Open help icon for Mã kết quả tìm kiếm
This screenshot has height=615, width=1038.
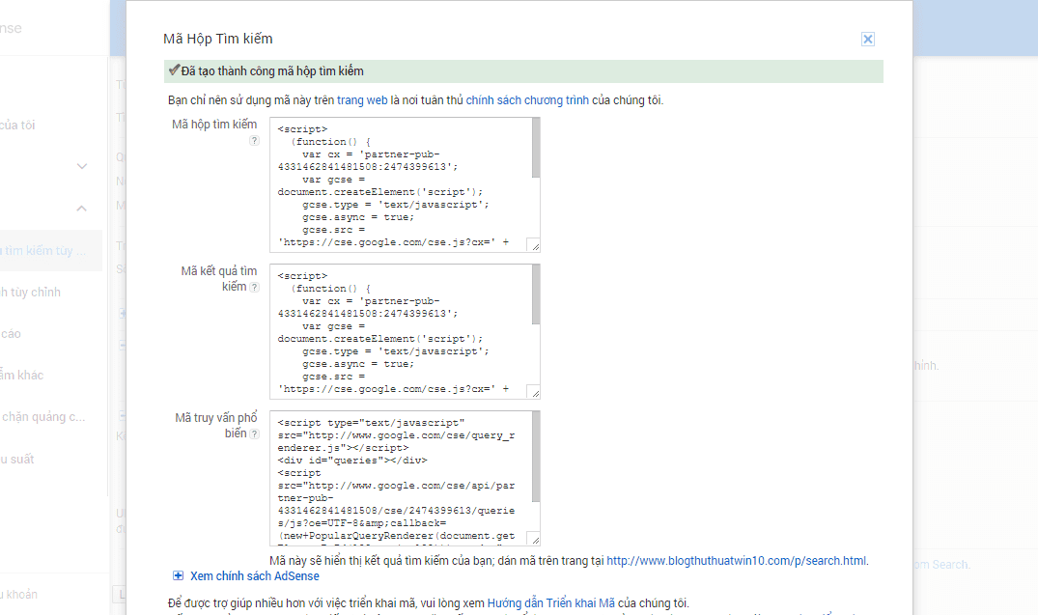coord(254,288)
